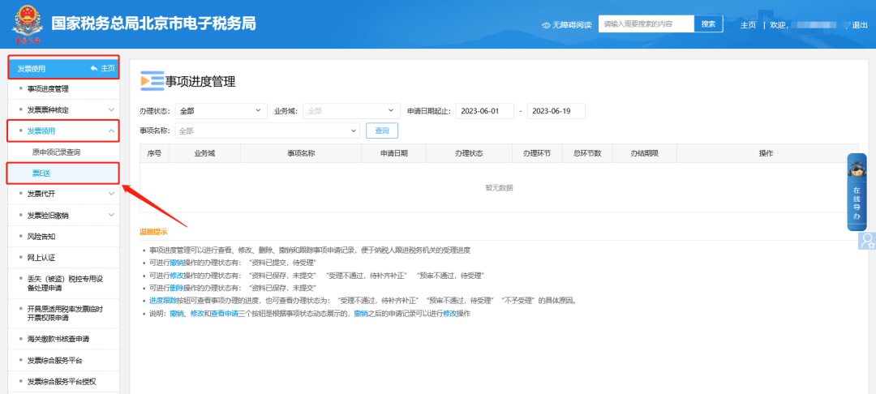Click the 无障碍阅读 eye icon
Image resolution: width=876 pixels, height=394 pixels.
[x=546, y=25]
